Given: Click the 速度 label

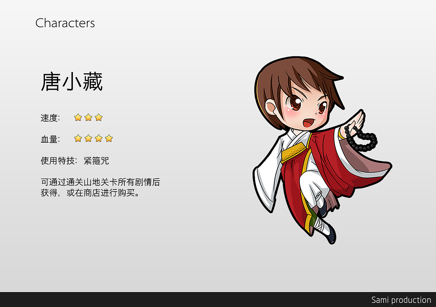Looking at the screenshot, I should (x=50, y=118).
